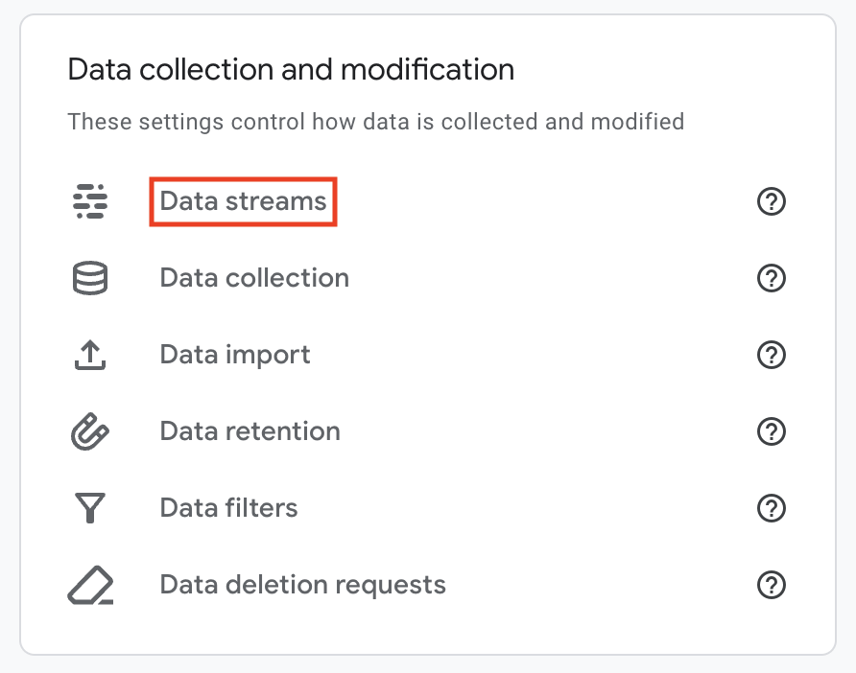Open the Data deletion requests page
Image resolution: width=856 pixels, height=673 pixels.
302,585
